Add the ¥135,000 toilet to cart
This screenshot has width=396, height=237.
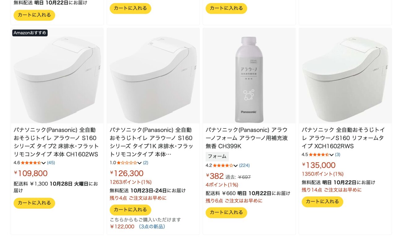click(322, 202)
